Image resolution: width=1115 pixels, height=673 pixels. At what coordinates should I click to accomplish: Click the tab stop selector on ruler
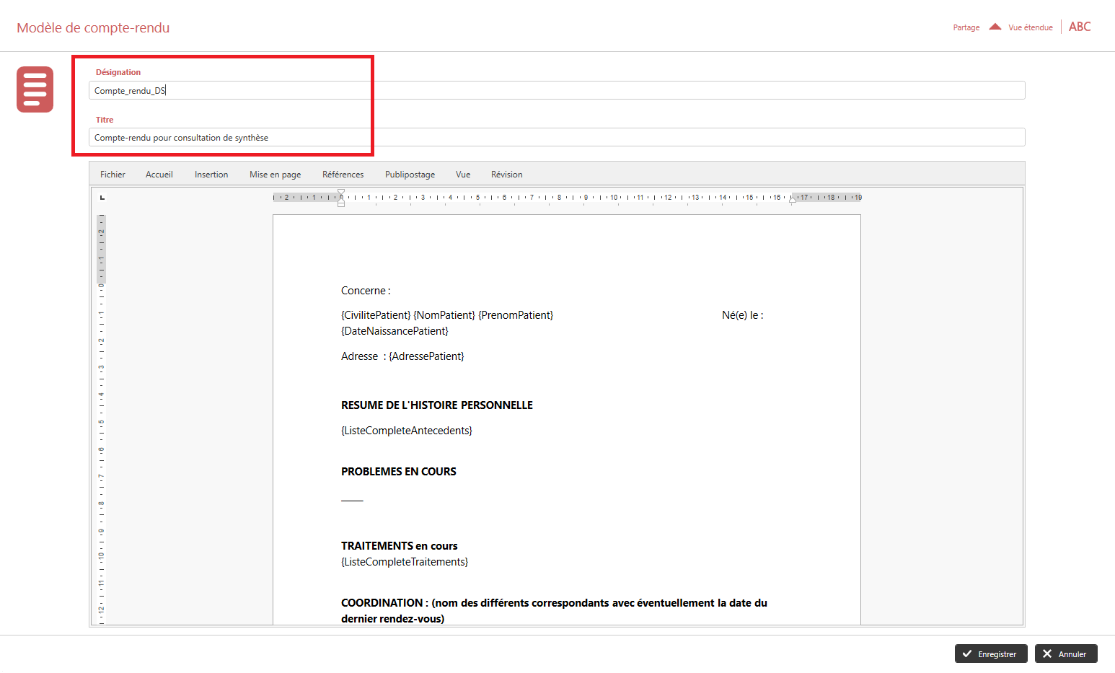pyautogui.click(x=102, y=197)
